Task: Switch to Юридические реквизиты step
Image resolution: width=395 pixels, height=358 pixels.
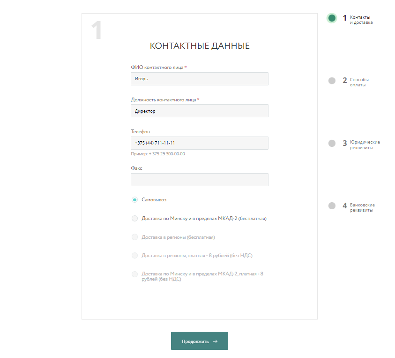Action: pos(365,145)
